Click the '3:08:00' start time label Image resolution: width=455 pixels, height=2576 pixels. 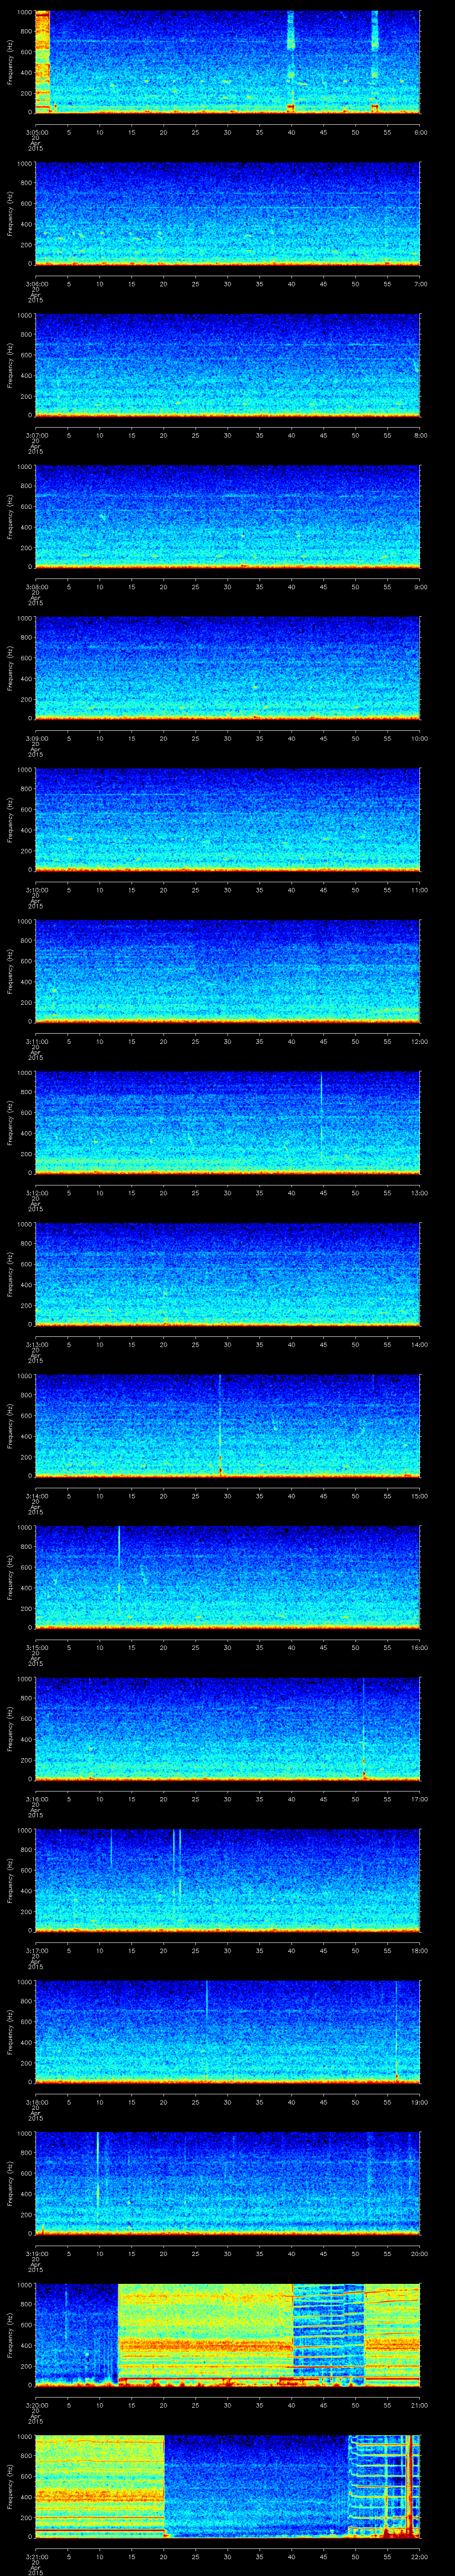click(x=35, y=587)
